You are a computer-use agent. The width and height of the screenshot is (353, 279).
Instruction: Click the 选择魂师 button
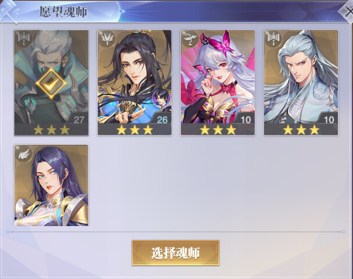tap(176, 253)
